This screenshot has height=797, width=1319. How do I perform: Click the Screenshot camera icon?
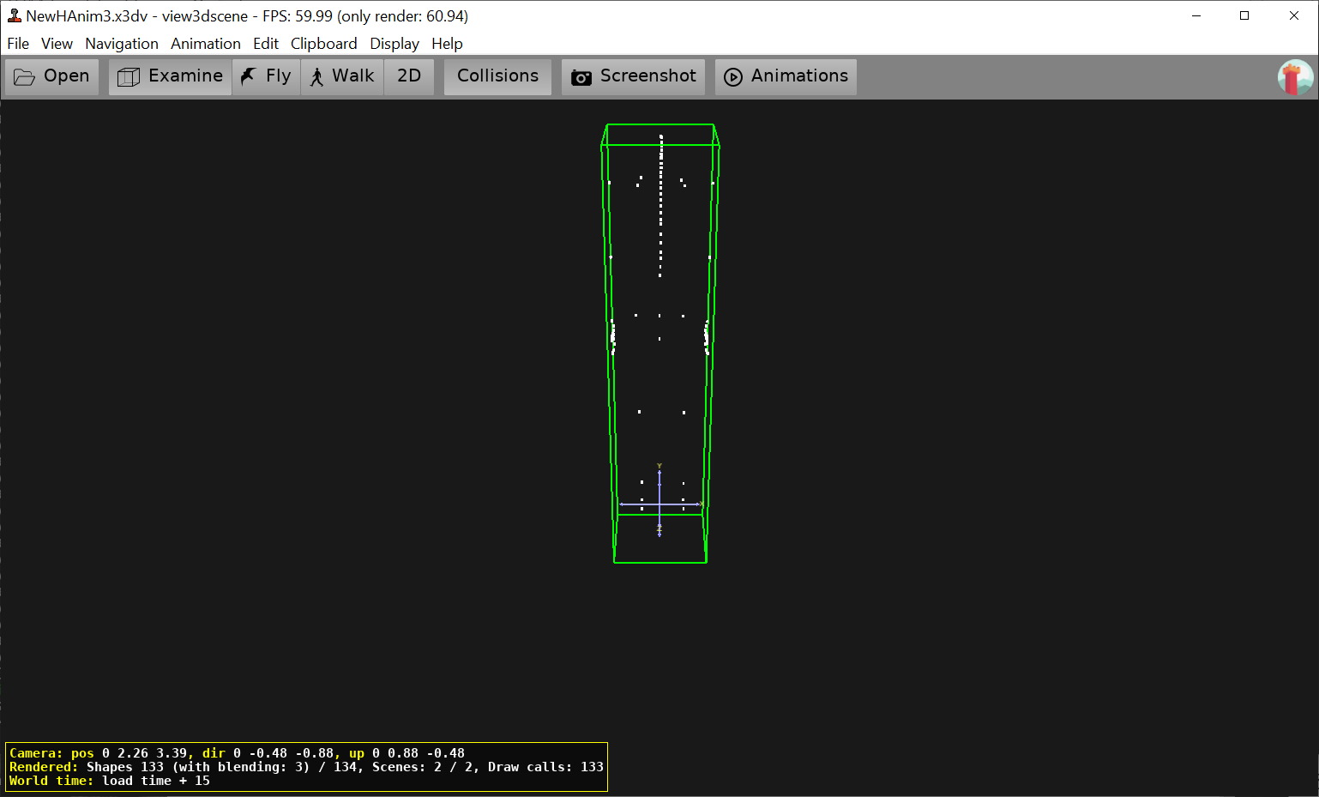581,77
